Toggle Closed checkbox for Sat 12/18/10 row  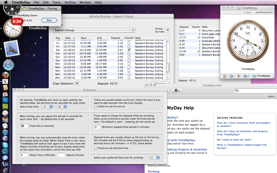coord(129,50)
